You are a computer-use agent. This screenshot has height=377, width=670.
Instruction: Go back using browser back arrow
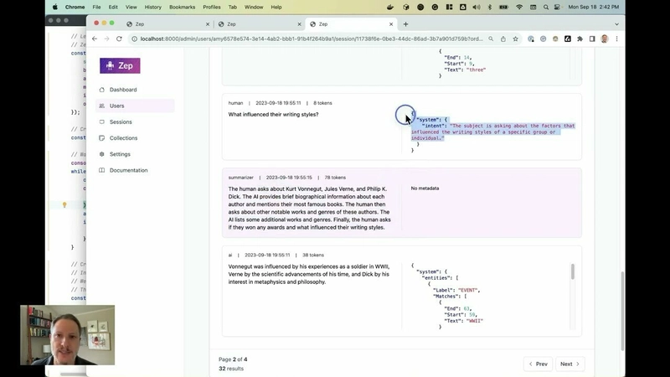click(95, 39)
